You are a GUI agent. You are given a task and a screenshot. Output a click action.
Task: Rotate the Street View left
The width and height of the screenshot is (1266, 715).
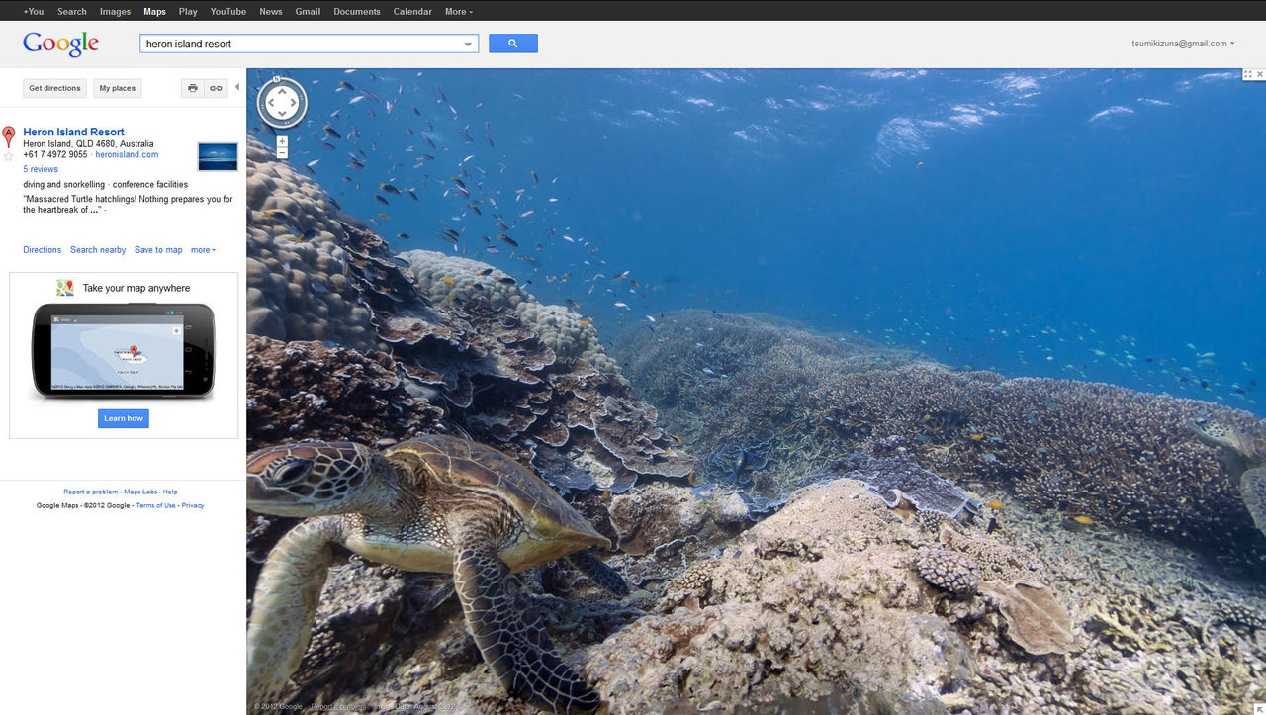point(271,103)
